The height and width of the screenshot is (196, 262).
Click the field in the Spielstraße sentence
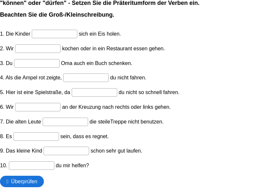94,92
